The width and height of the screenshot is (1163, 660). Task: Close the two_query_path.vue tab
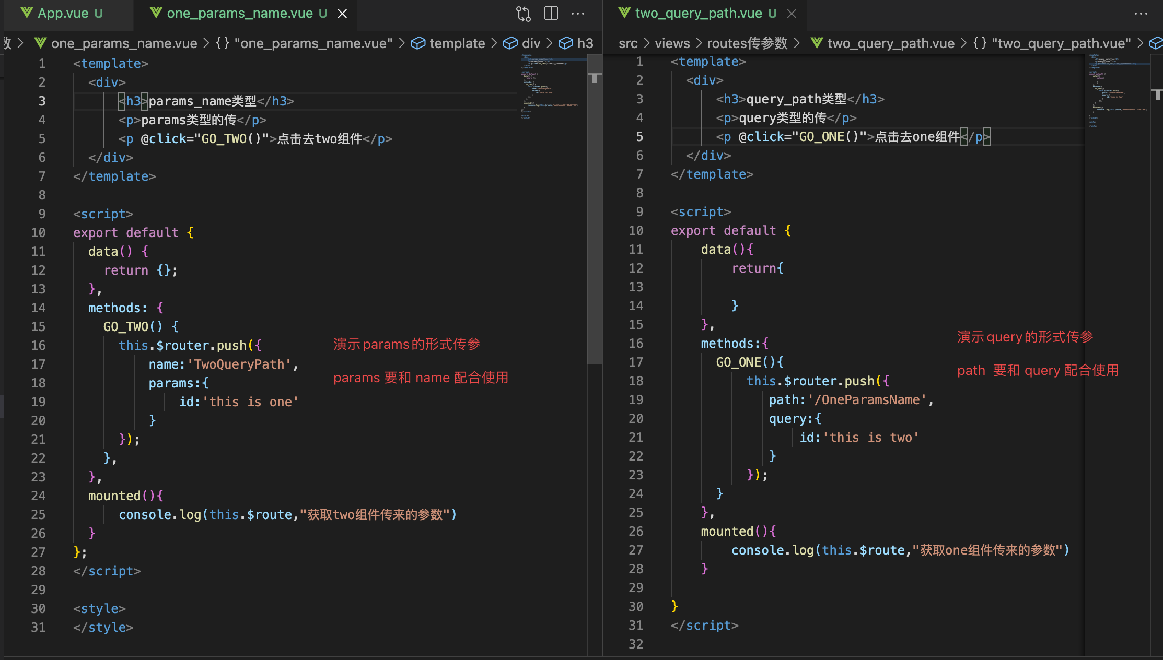coord(792,14)
